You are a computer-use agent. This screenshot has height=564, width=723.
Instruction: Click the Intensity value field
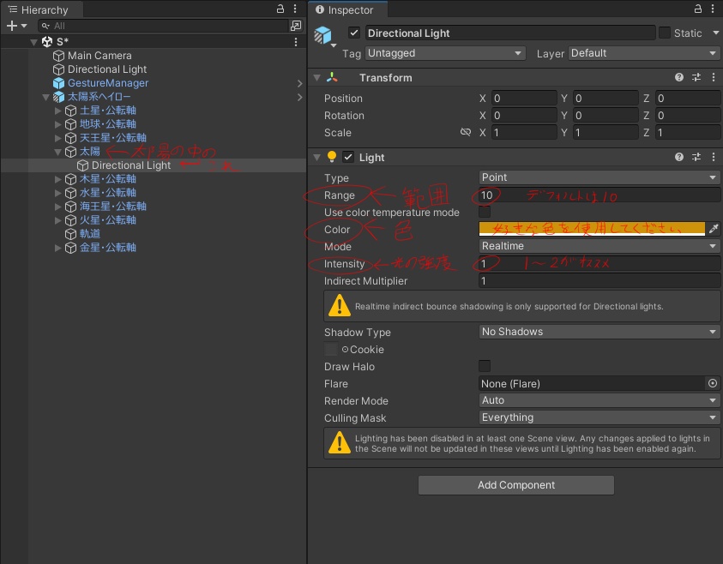tap(599, 263)
